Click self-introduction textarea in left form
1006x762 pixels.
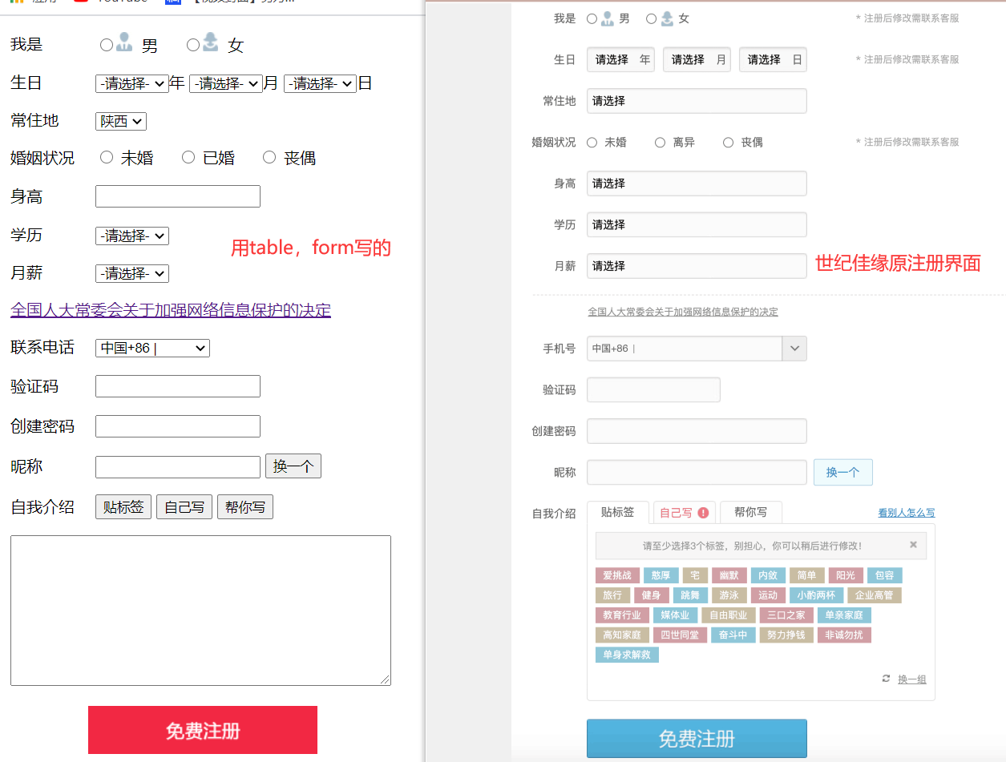200,611
